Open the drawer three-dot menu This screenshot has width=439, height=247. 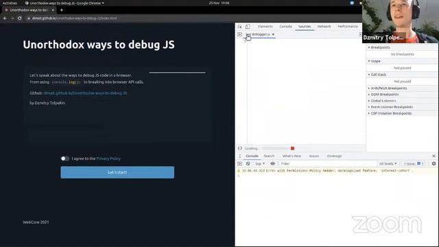click(x=239, y=156)
